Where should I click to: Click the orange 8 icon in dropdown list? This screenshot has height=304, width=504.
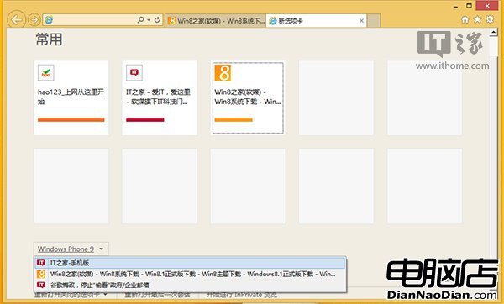(x=41, y=274)
